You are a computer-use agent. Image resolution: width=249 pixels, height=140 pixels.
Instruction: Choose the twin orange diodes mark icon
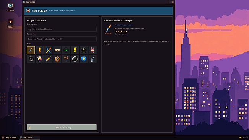pyautogui.click(x=66, y=59)
